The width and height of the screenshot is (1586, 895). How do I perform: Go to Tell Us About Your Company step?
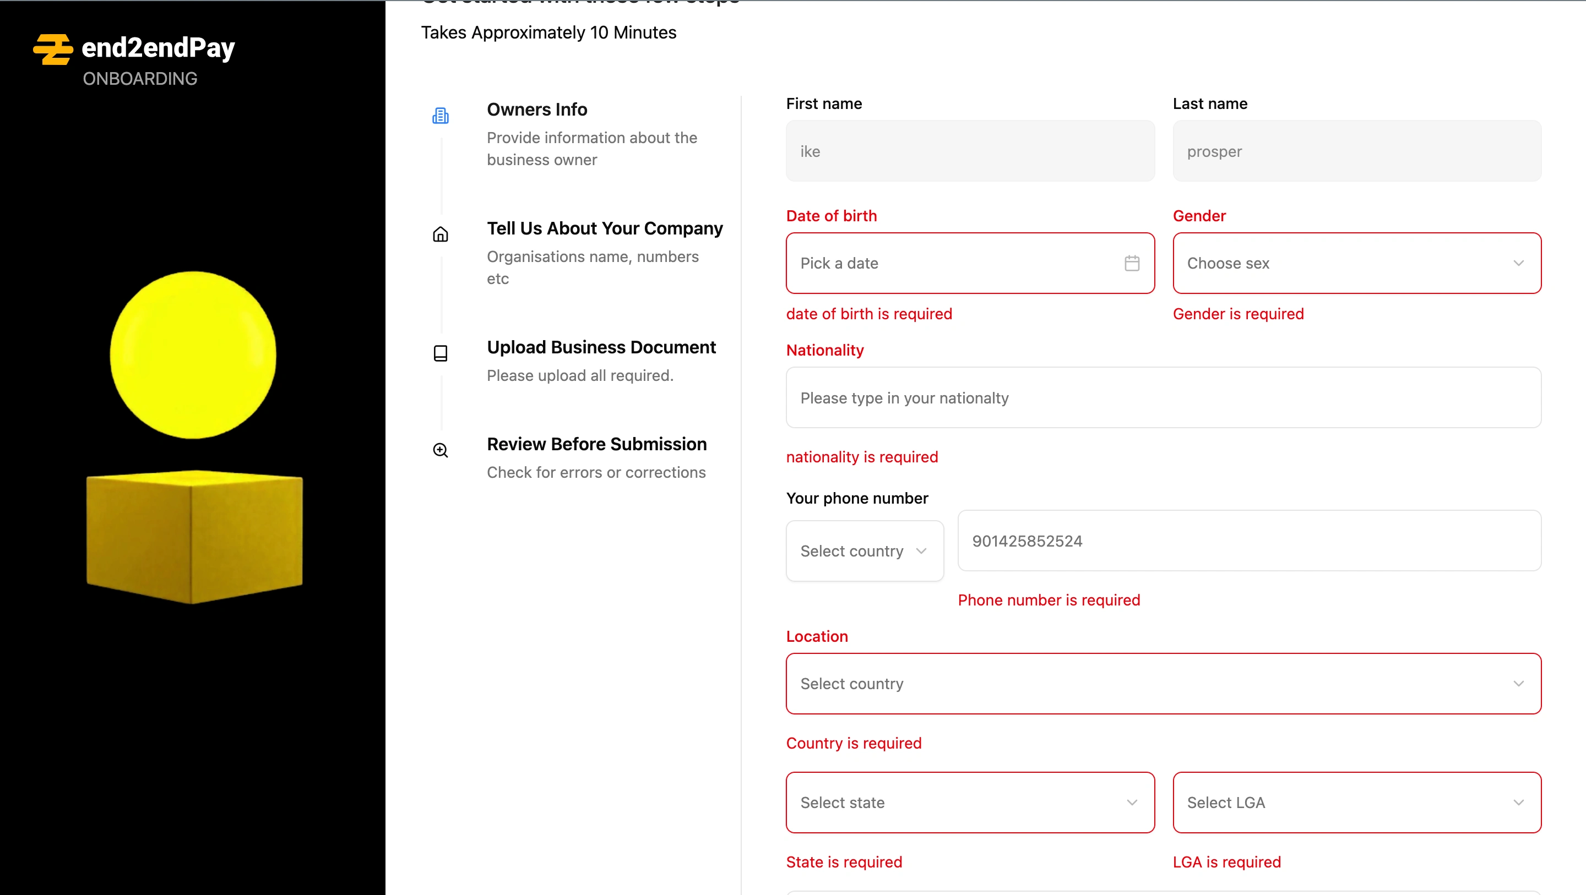pyautogui.click(x=604, y=228)
